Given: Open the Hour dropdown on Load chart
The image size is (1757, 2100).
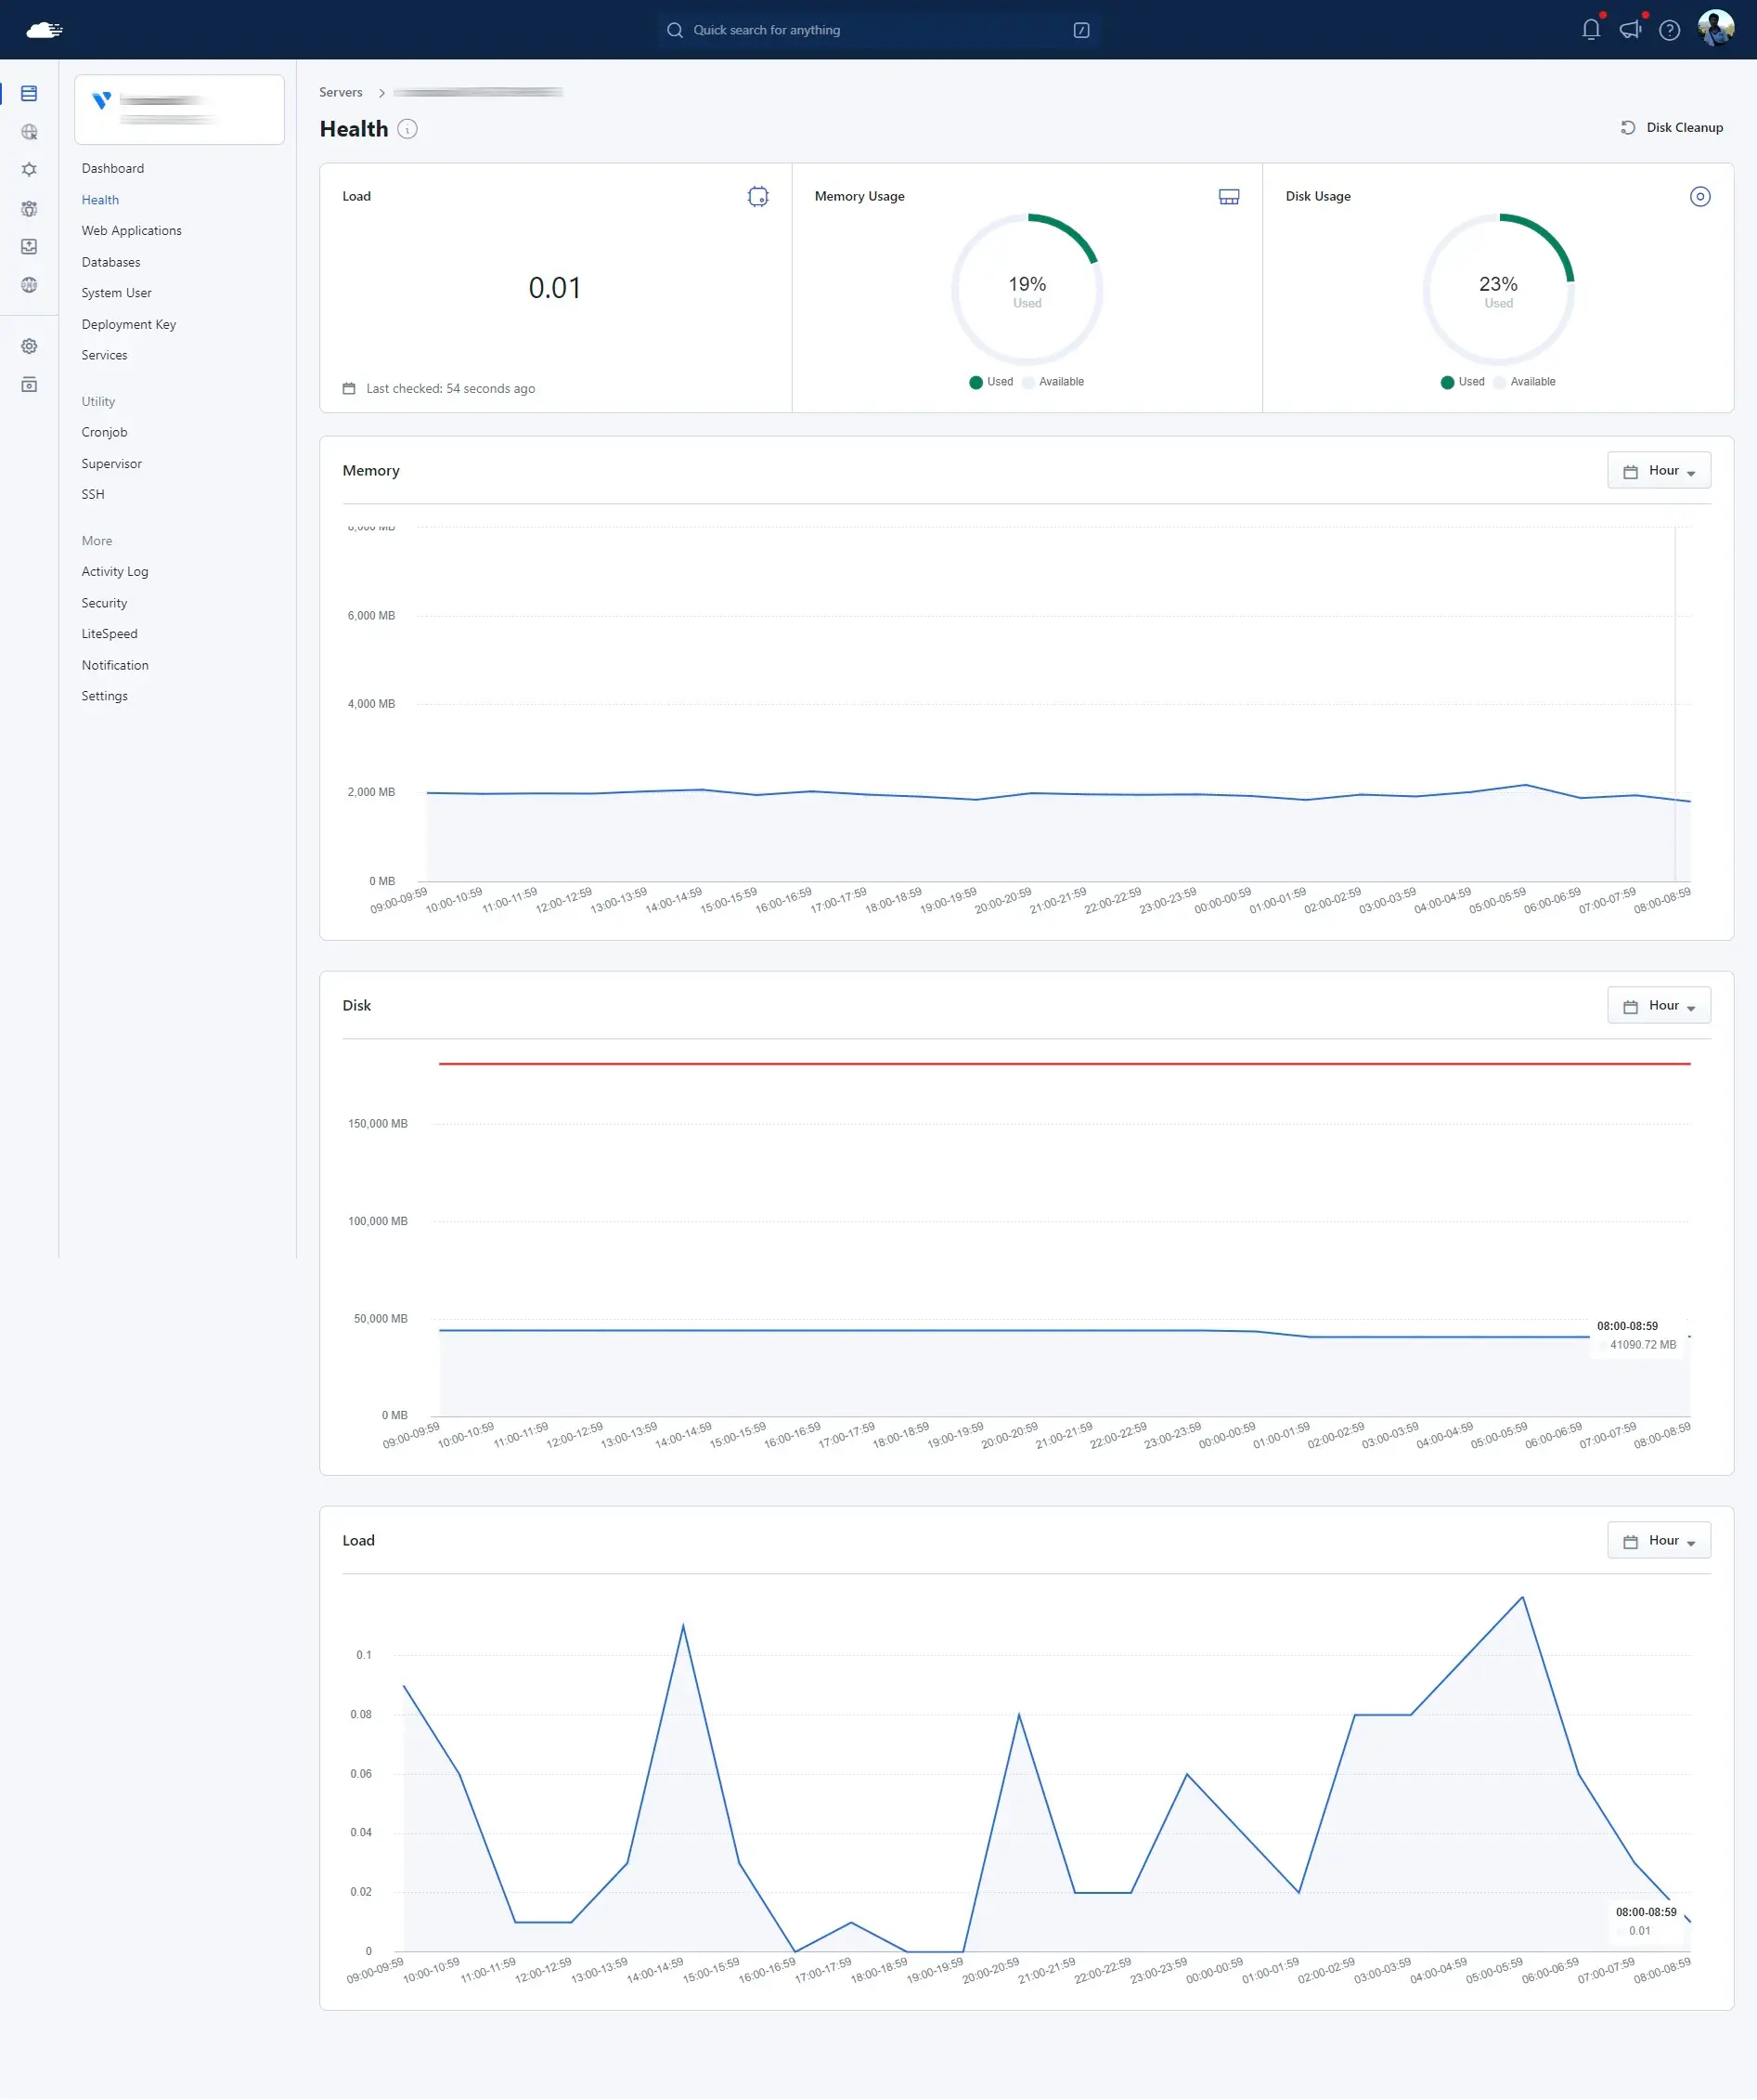Looking at the screenshot, I should [1658, 1540].
